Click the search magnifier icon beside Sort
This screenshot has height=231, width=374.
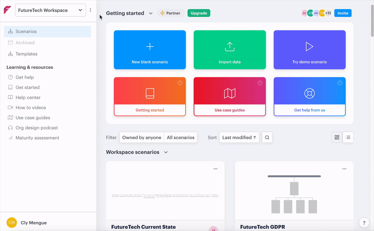coord(267,137)
